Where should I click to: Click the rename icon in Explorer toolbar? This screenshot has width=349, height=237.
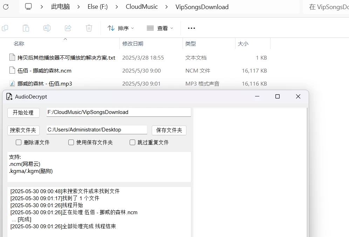pyautogui.click(x=47, y=28)
